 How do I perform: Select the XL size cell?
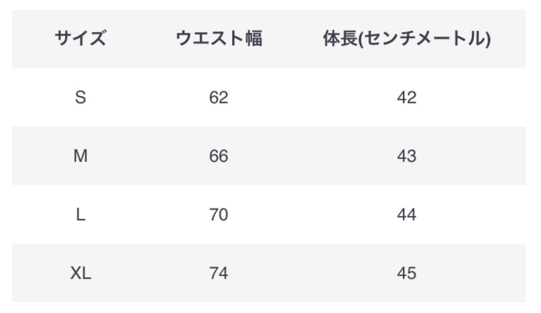tap(80, 273)
